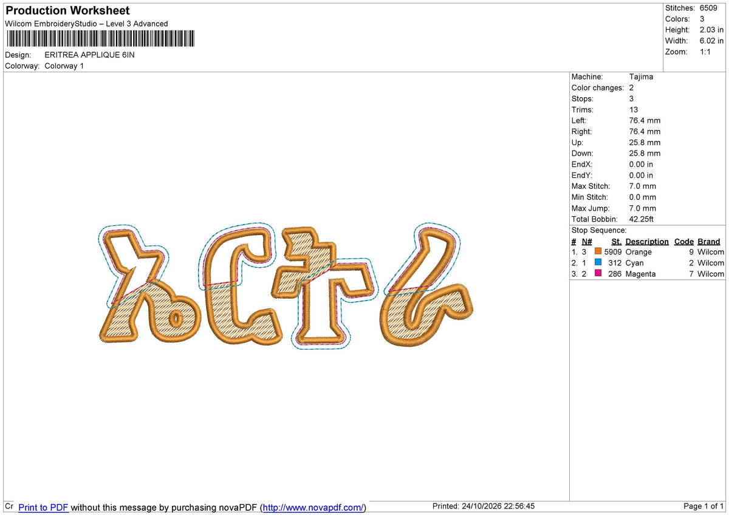Select the 'Orange' description in stop row 1
This screenshot has height=515, width=729.
click(x=638, y=251)
